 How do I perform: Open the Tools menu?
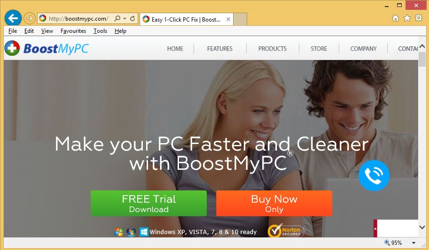point(100,31)
